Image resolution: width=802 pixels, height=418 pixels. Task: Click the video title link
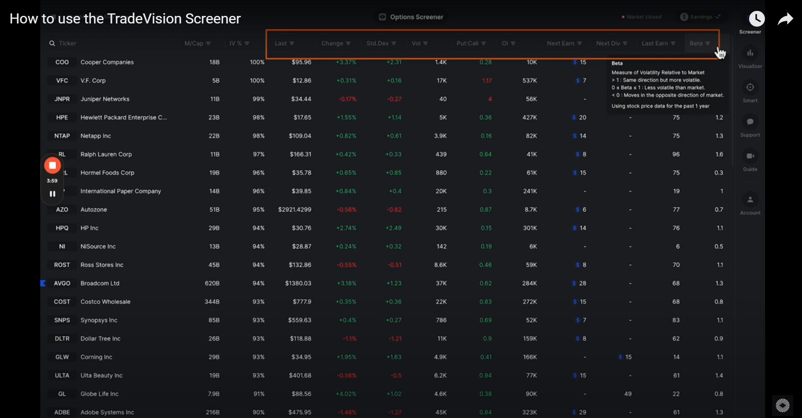click(x=125, y=18)
